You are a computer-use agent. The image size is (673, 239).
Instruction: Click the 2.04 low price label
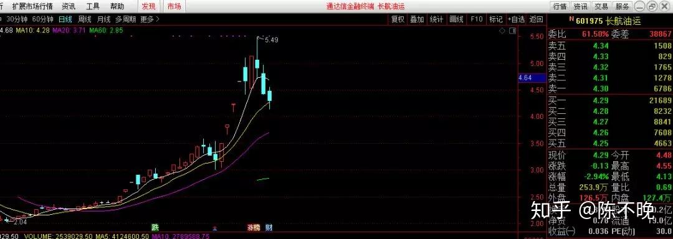[x=20, y=222]
